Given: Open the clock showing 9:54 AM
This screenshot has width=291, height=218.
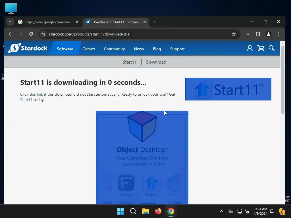Looking at the screenshot, I should (x=261, y=211).
